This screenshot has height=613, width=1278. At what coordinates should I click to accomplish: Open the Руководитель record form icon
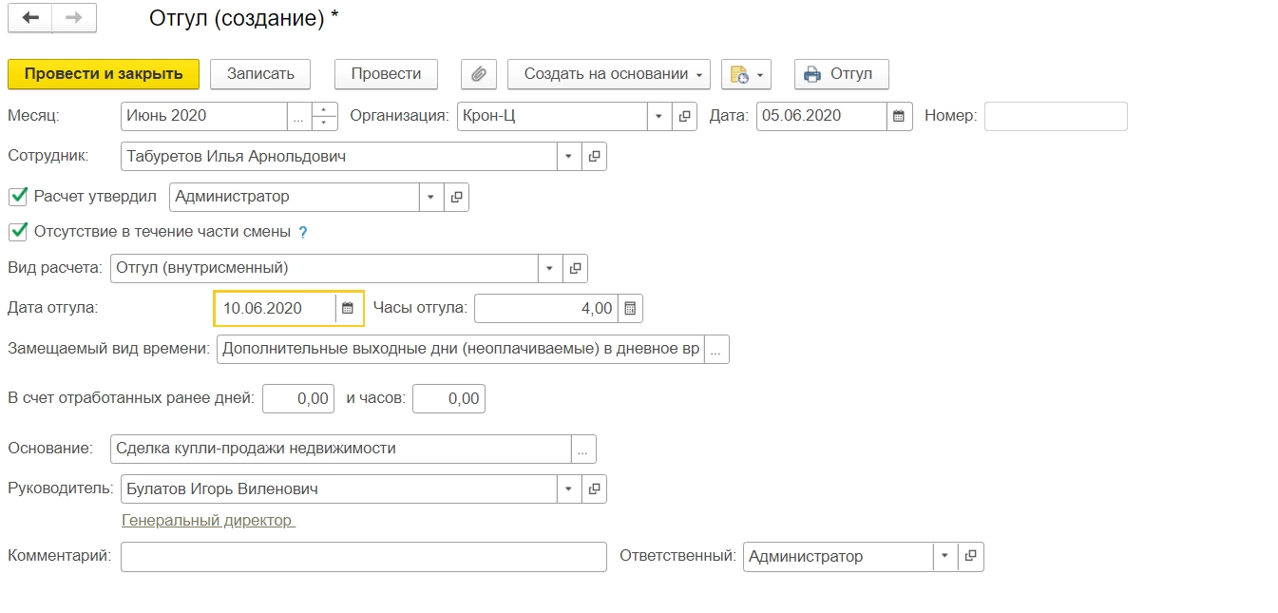click(594, 488)
